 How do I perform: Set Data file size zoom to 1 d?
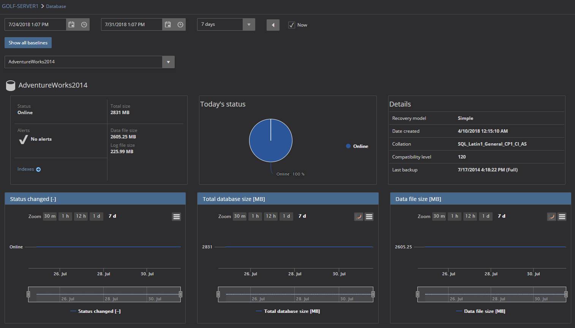pyautogui.click(x=486, y=216)
